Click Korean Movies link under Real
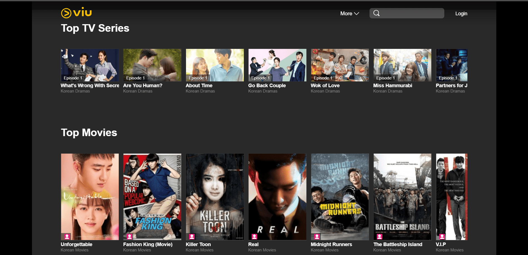Viewport: 528px width, 255px height. point(262,250)
